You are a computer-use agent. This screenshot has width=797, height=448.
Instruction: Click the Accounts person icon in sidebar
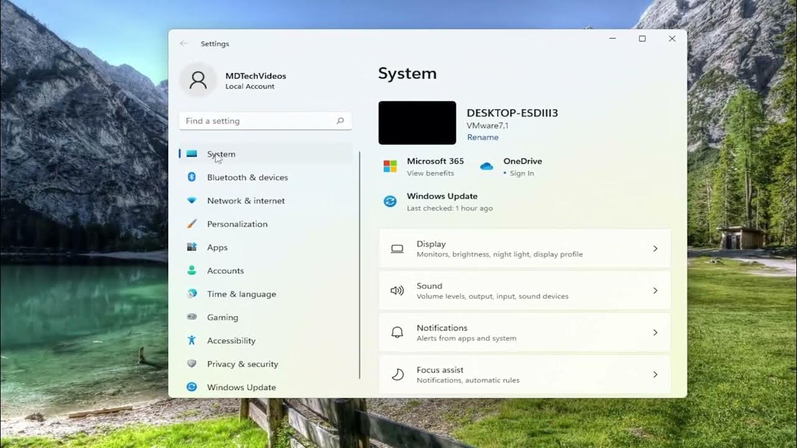[192, 271]
